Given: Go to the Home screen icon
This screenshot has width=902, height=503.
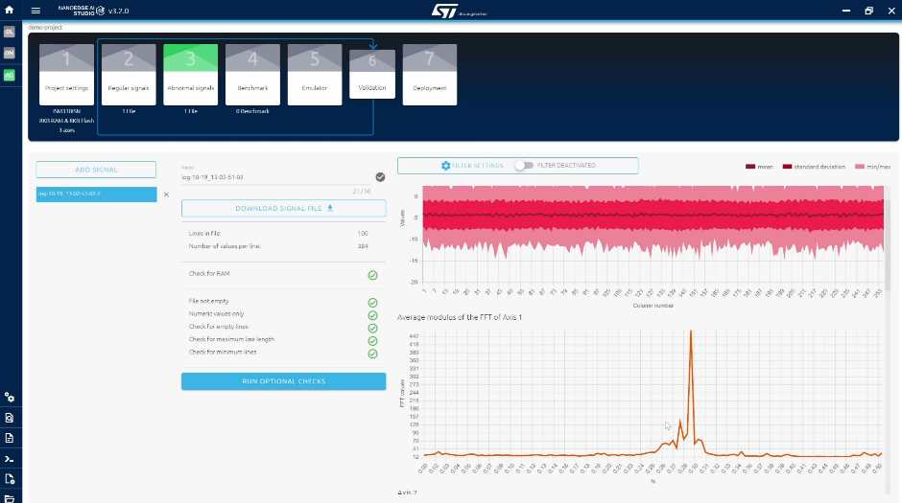Looking at the screenshot, I should pos(10,10).
